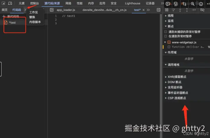
Task: Switch to the 元素 (Elements) panel
Action: point(22,3)
